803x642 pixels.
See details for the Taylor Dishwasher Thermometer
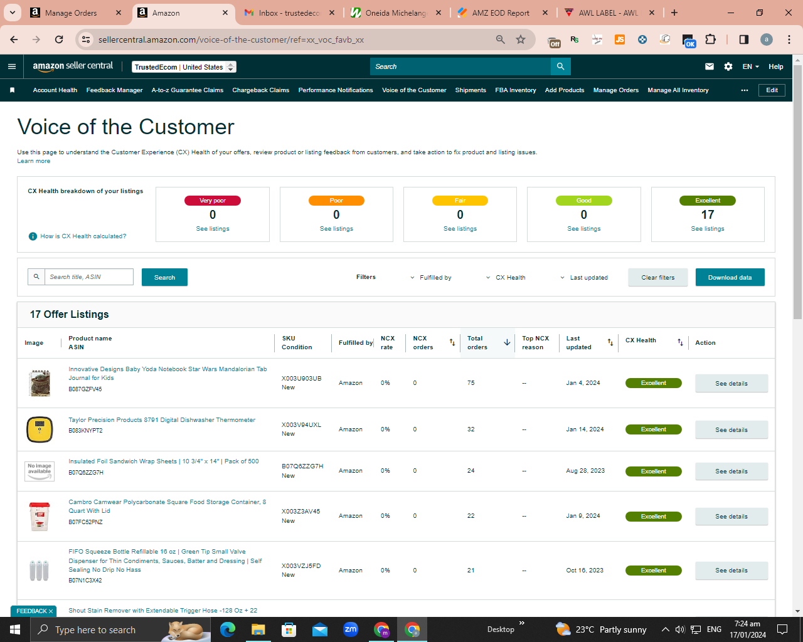[731, 430]
